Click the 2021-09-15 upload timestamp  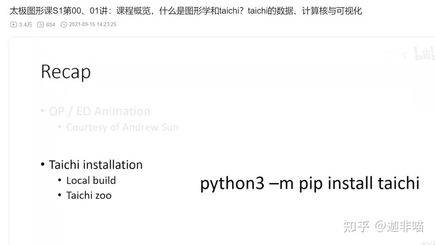coord(93,25)
